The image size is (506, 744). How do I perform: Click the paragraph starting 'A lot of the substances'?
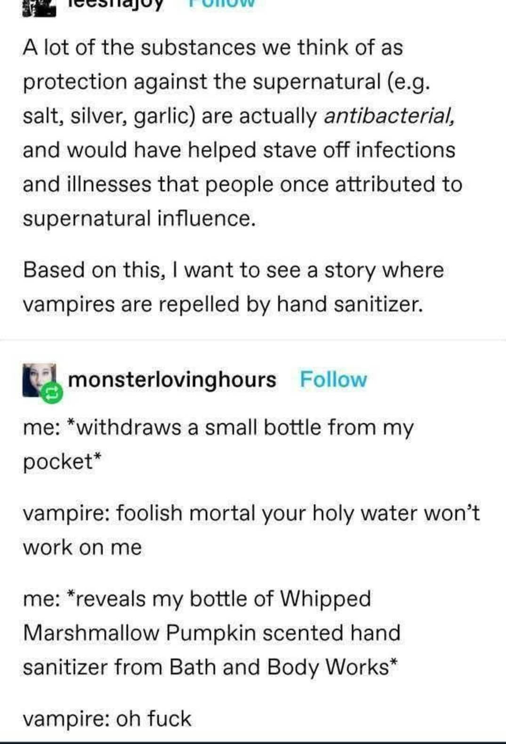[x=242, y=133]
